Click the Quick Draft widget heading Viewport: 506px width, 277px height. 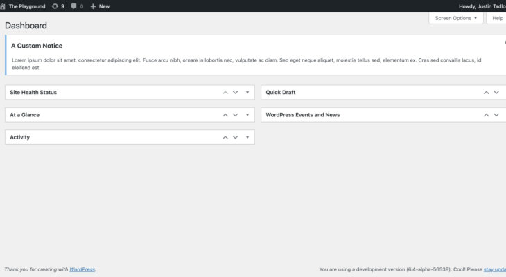[x=281, y=92]
